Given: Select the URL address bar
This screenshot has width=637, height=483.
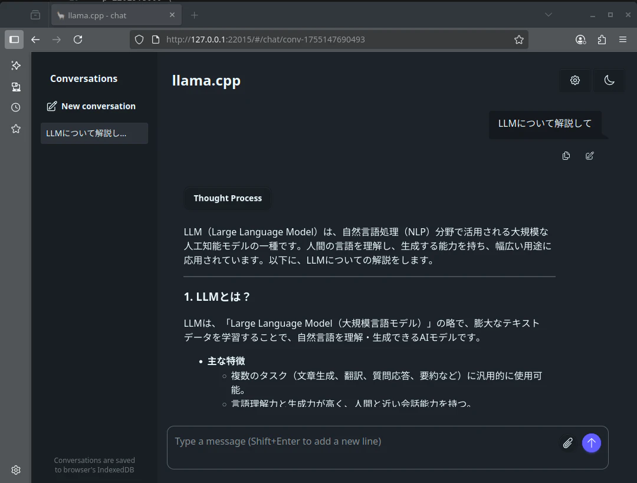Looking at the screenshot, I should point(329,40).
